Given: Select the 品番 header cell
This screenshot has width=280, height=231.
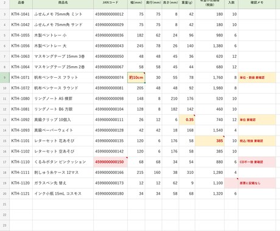Looking at the screenshot, I should (21, 4).
